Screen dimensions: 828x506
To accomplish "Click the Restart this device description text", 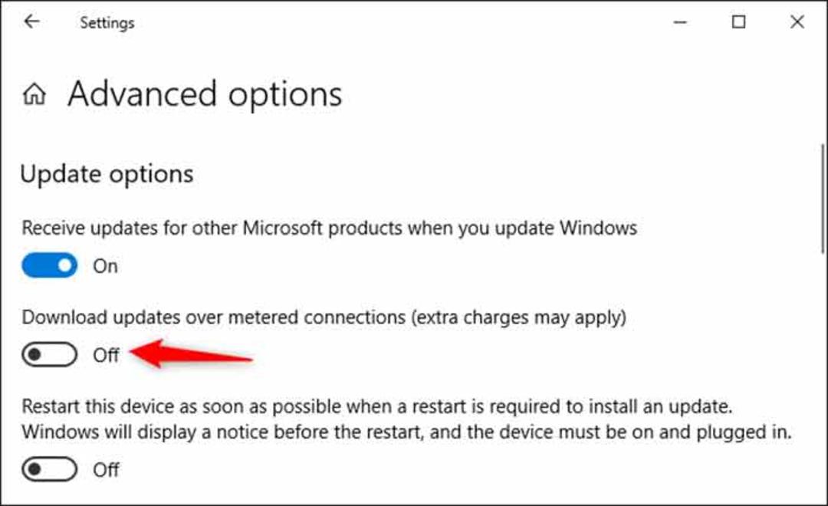I will coord(377,406).
